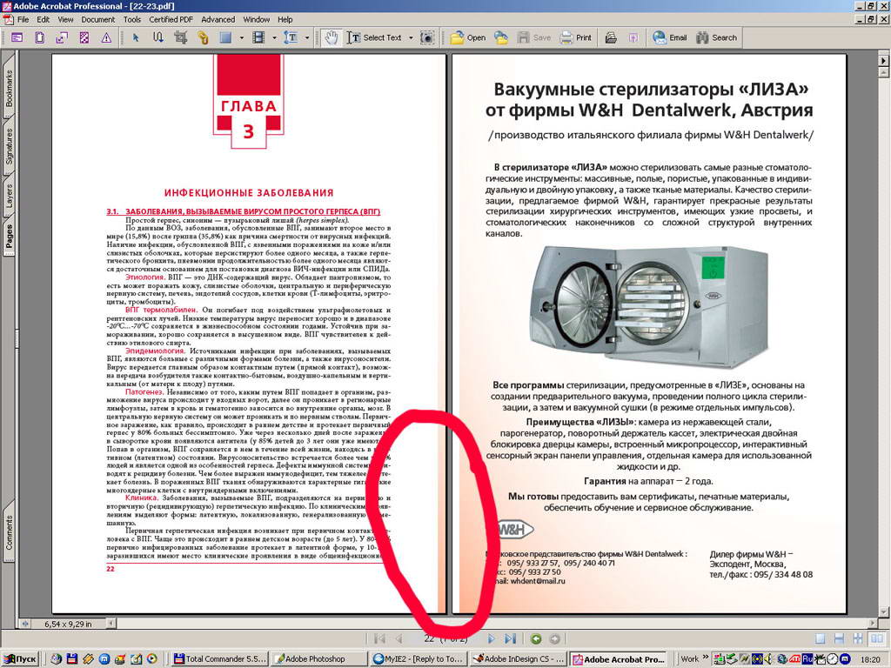This screenshot has height=668, width=891.
Task: Click the warning triangle toolbar icon
Action: 106,37
